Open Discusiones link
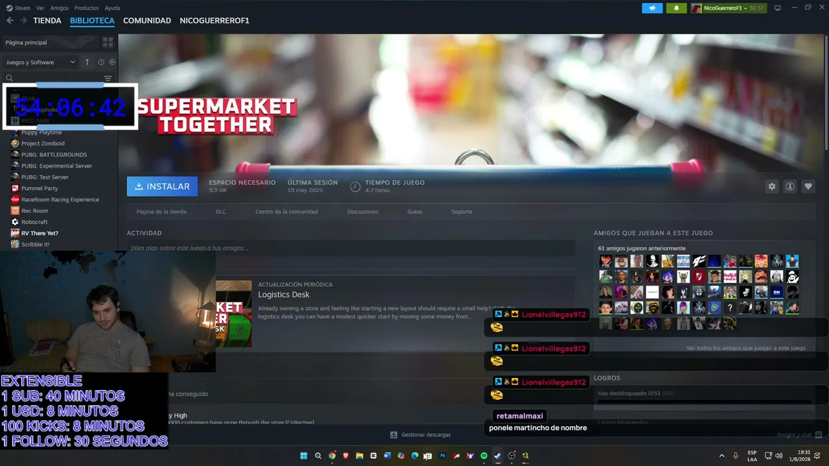This screenshot has width=829, height=466. (363, 212)
